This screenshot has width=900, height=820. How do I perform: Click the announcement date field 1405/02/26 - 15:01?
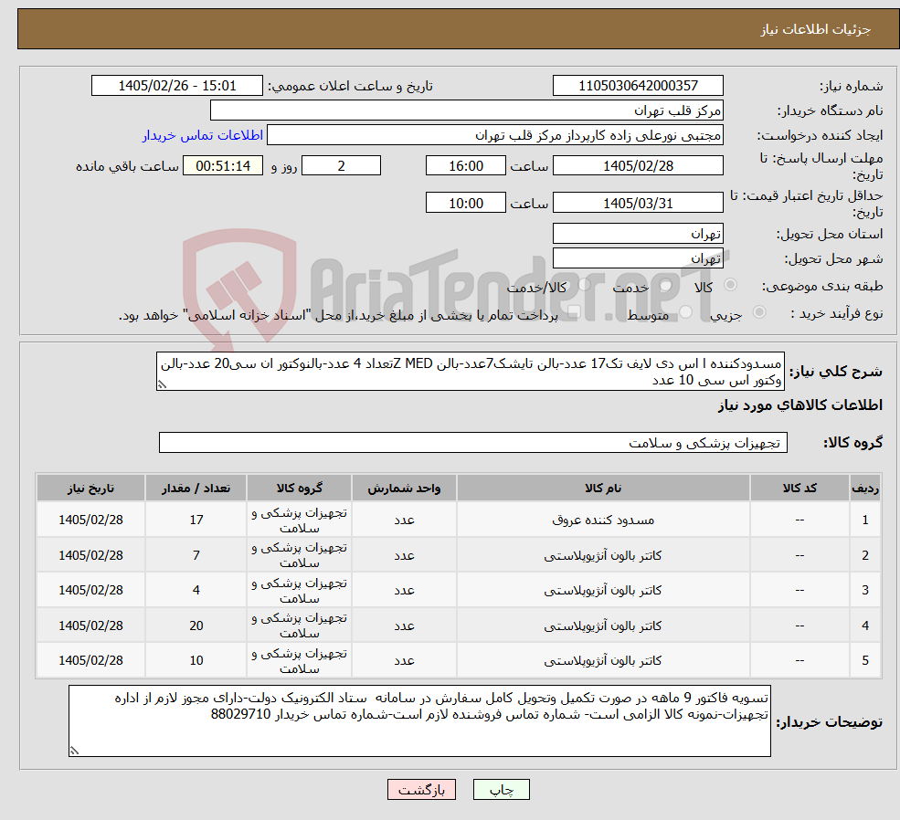tap(176, 86)
